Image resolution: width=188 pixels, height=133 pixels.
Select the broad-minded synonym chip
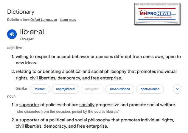(120, 89)
